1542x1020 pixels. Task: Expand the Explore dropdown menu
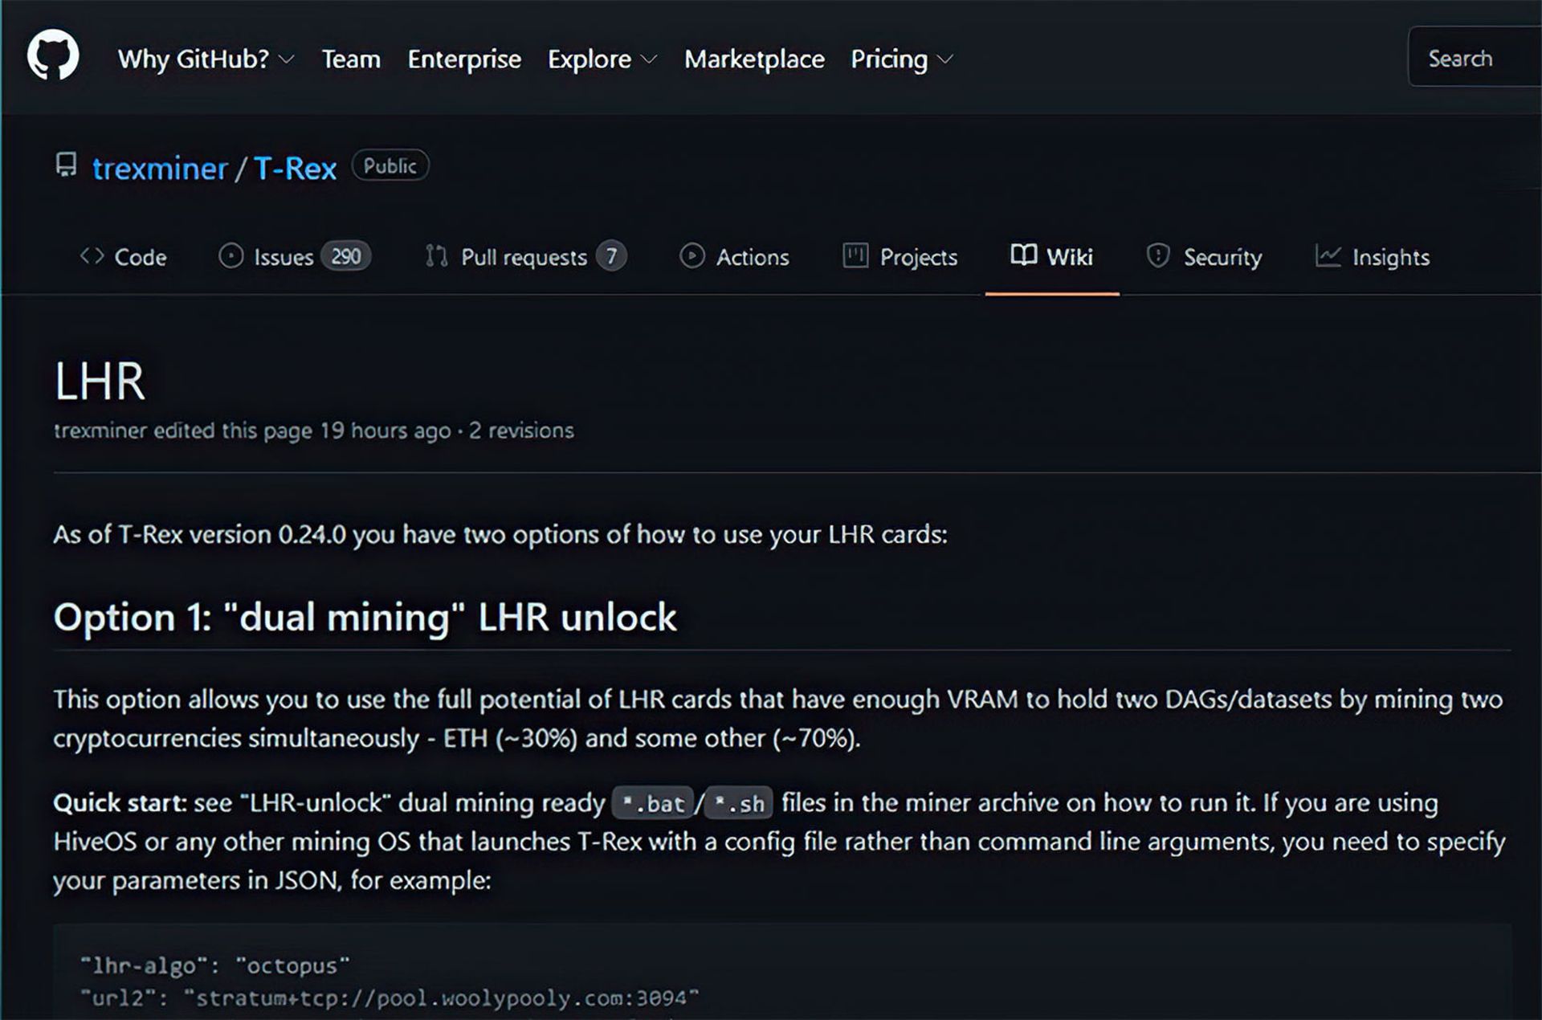[602, 59]
